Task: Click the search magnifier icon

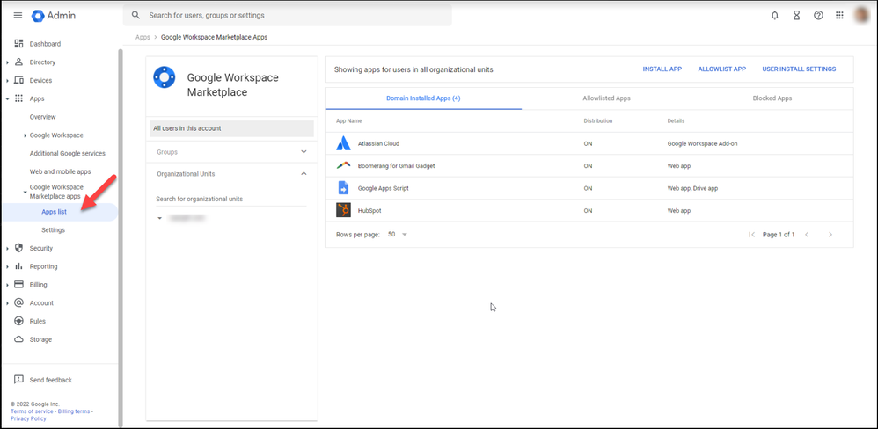Action: pos(135,15)
